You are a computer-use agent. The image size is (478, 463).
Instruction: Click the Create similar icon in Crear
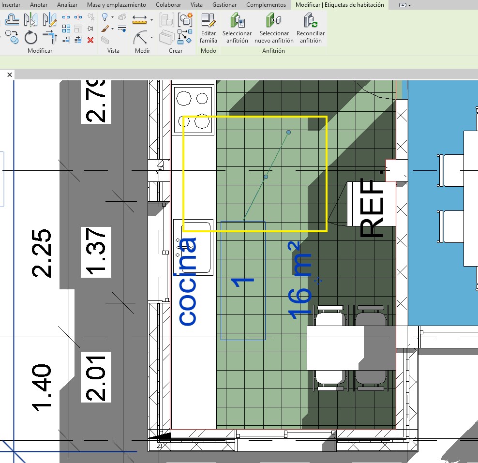coord(185,20)
